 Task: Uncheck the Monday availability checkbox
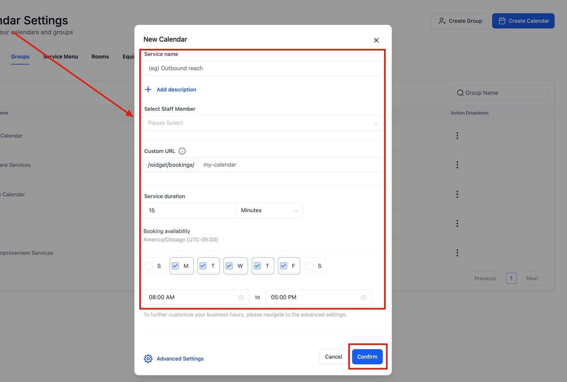point(175,266)
